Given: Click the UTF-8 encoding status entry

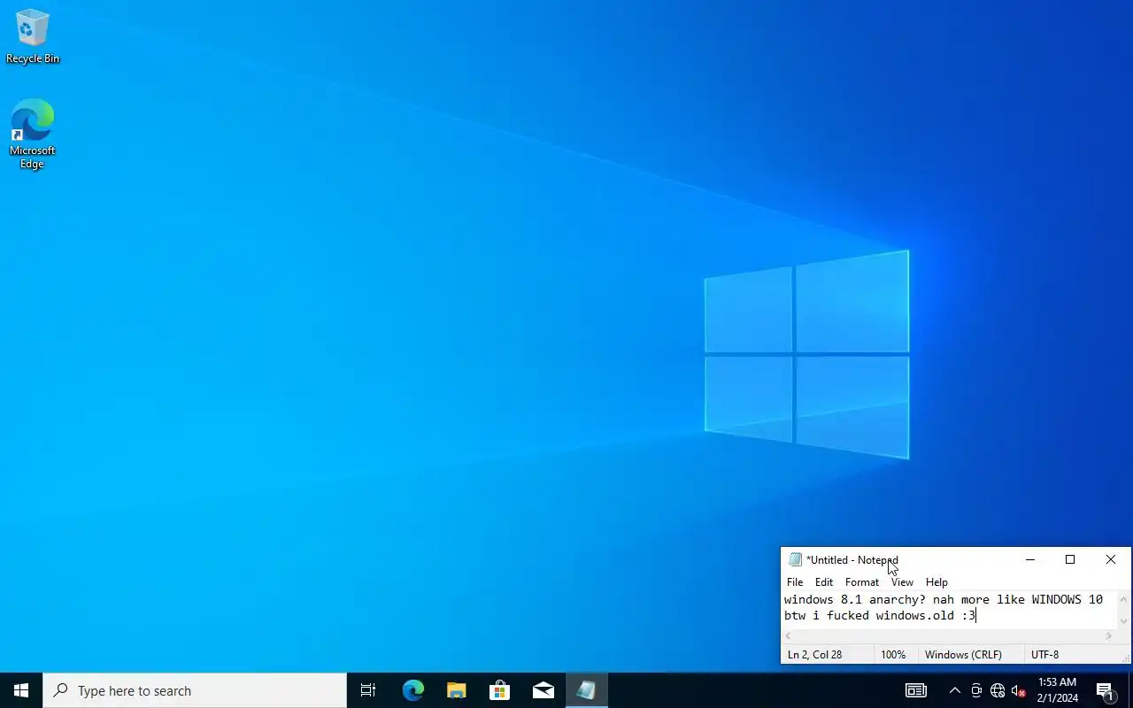Looking at the screenshot, I should pyautogui.click(x=1044, y=655).
